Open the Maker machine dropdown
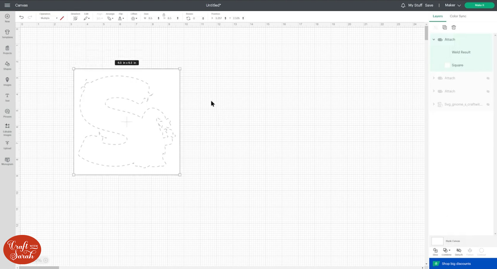Screen dimensions: 497x269 point(453,5)
